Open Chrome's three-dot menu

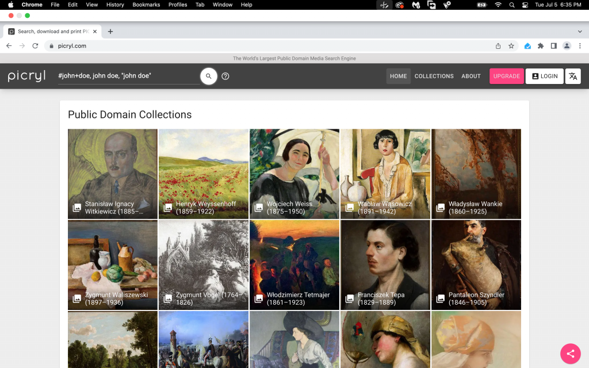pos(580,46)
